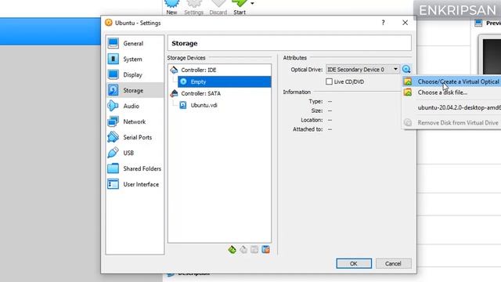Screen dimensions: 501x282
Task: Click the remove storage attachment icon
Action: (265, 249)
